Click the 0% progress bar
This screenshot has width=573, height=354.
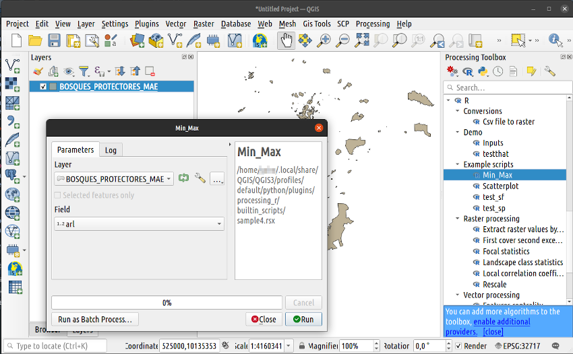point(167,303)
